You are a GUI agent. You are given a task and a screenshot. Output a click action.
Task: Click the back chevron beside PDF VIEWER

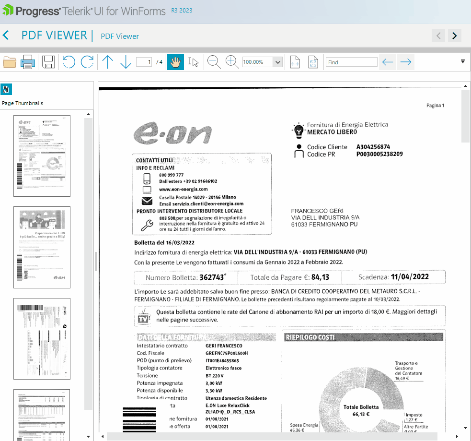point(6,35)
